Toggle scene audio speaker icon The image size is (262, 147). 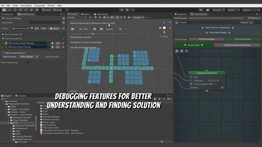(x=100, y=17)
